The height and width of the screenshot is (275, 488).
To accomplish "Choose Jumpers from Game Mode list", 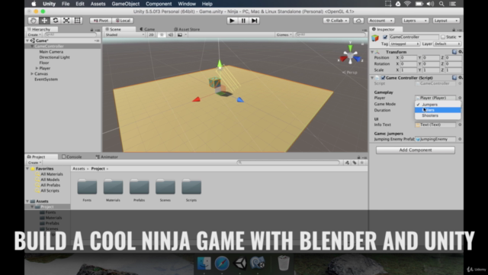I will click(438, 105).
